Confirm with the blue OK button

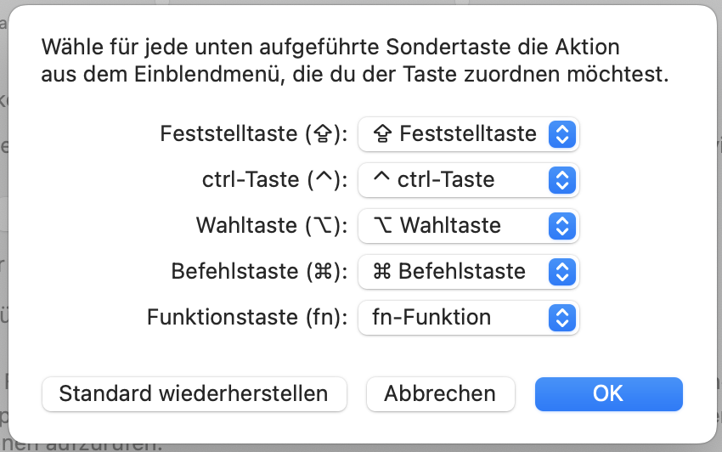(608, 393)
